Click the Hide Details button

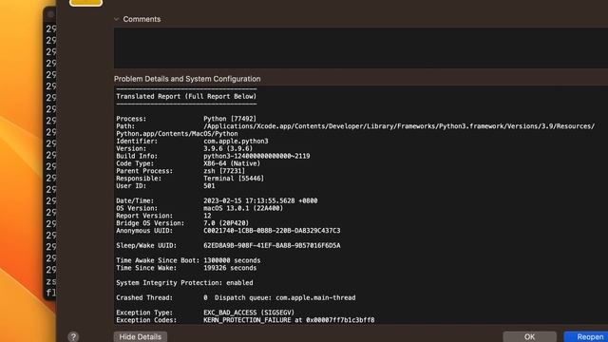(141, 336)
